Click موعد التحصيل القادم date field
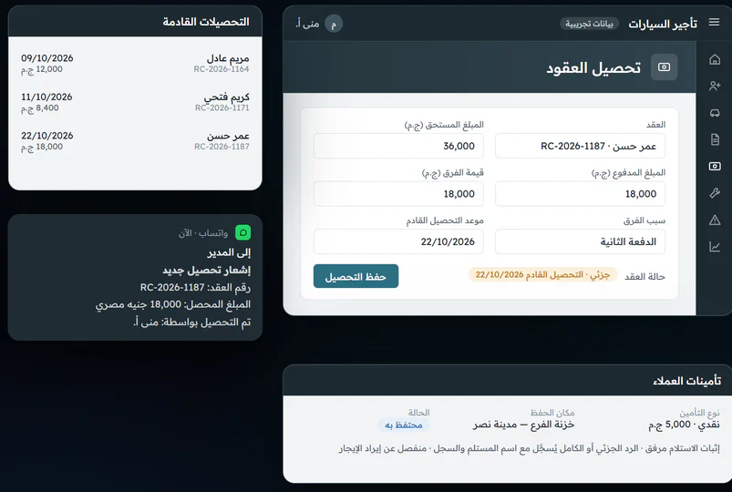 pos(398,241)
